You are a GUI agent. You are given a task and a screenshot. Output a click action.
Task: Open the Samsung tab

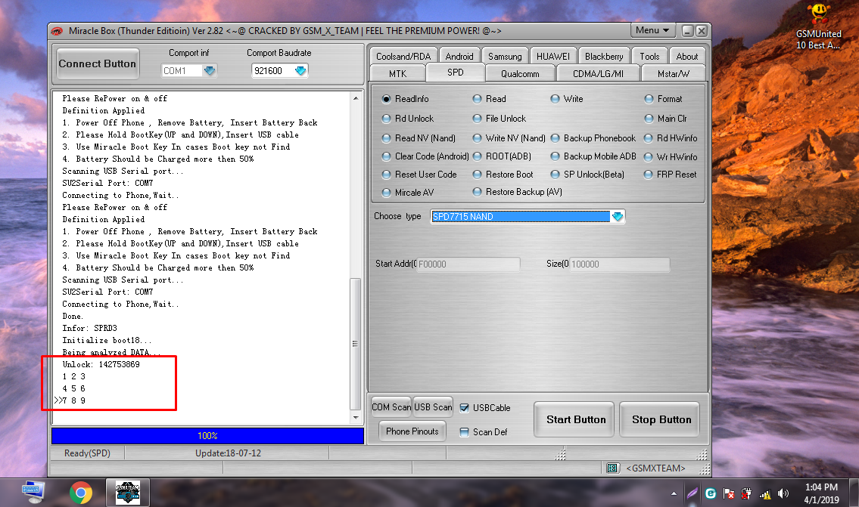pyautogui.click(x=505, y=57)
